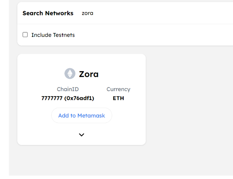The width and height of the screenshot is (233, 179).
Task: Click the Include Testnets label text
Action: click(x=53, y=35)
